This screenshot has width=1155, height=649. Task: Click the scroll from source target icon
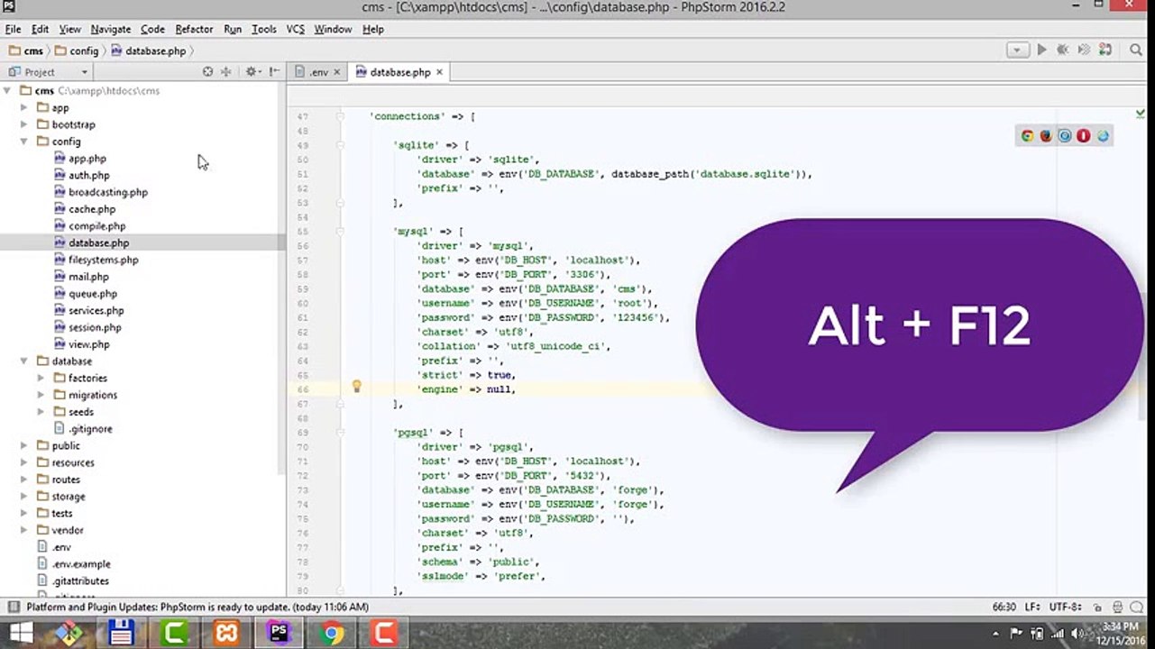click(207, 72)
